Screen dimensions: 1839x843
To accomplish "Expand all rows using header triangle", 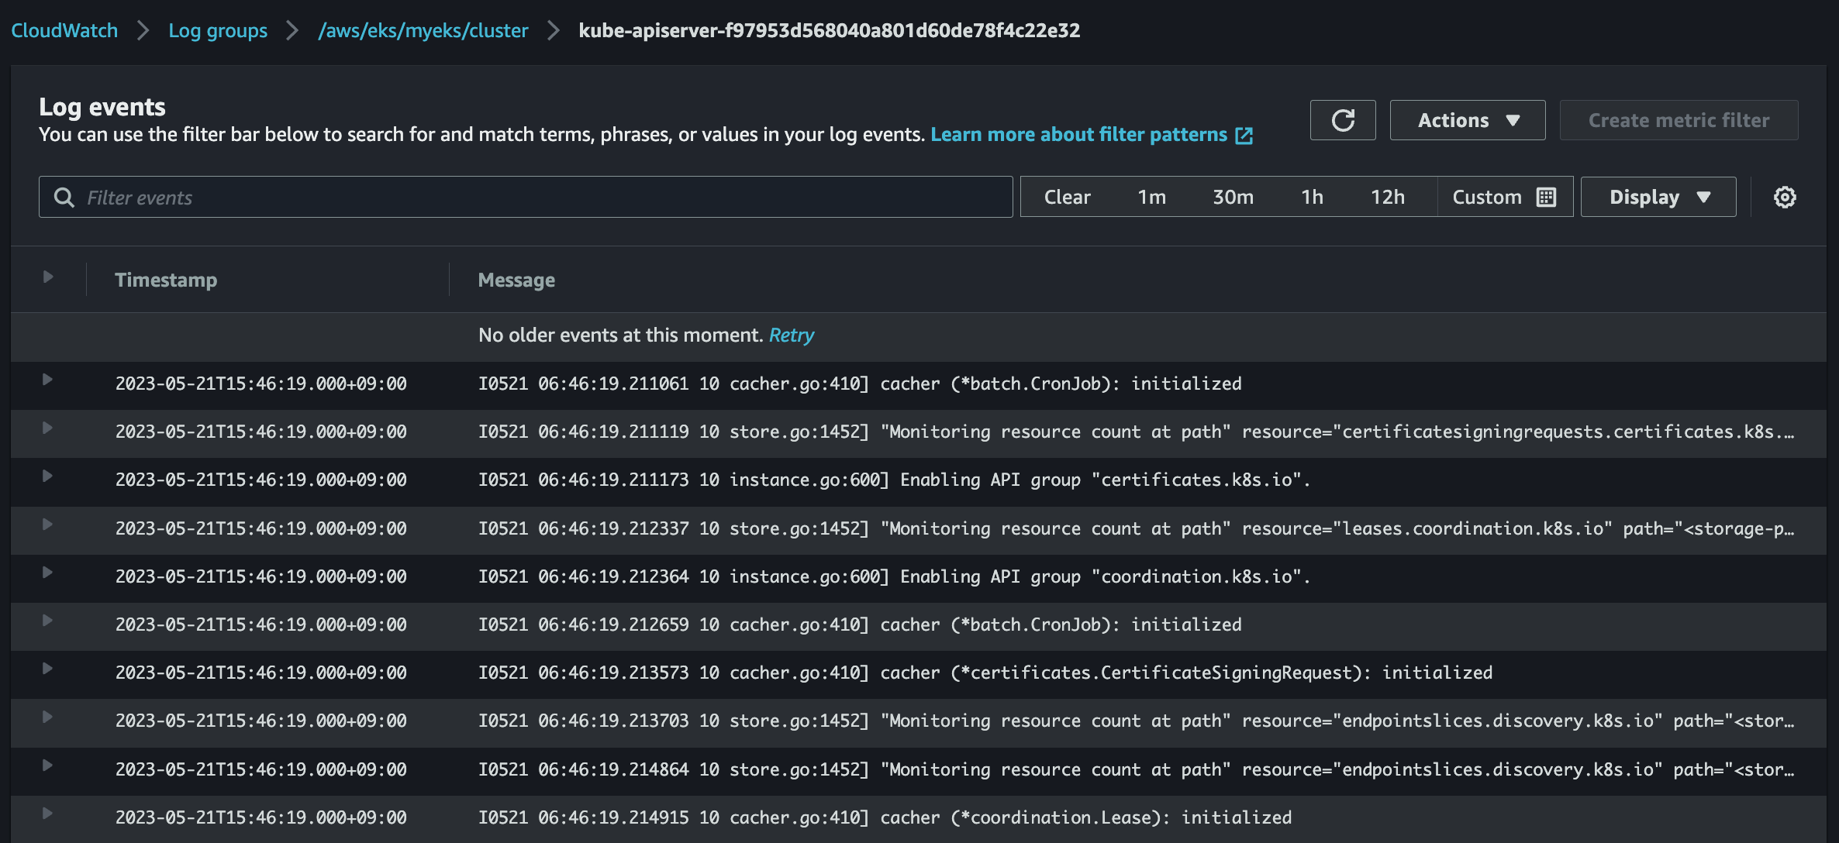I will tap(48, 277).
